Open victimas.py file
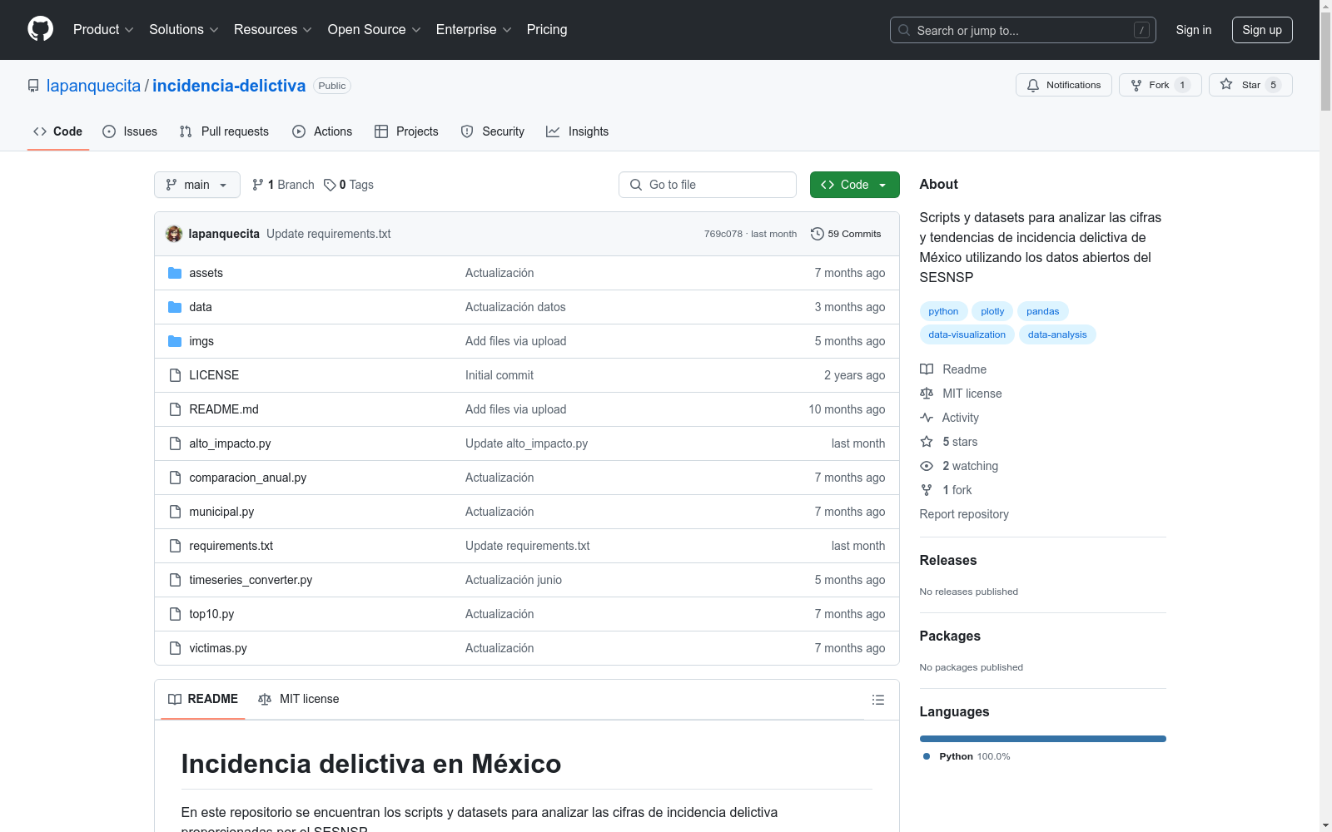Screen dimensions: 1332x832 click(x=218, y=648)
